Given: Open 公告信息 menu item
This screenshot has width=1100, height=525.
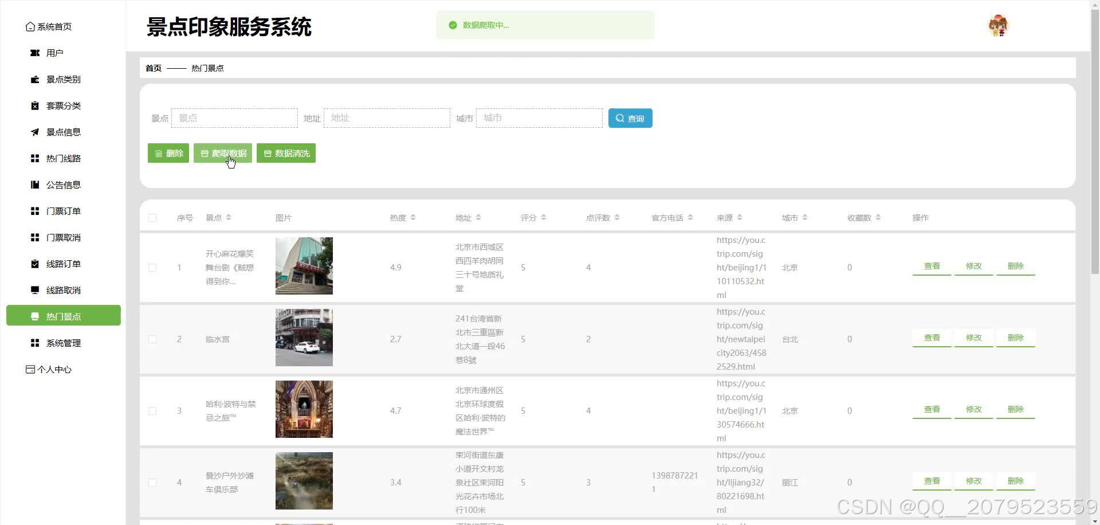Looking at the screenshot, I should pos(64,185).
